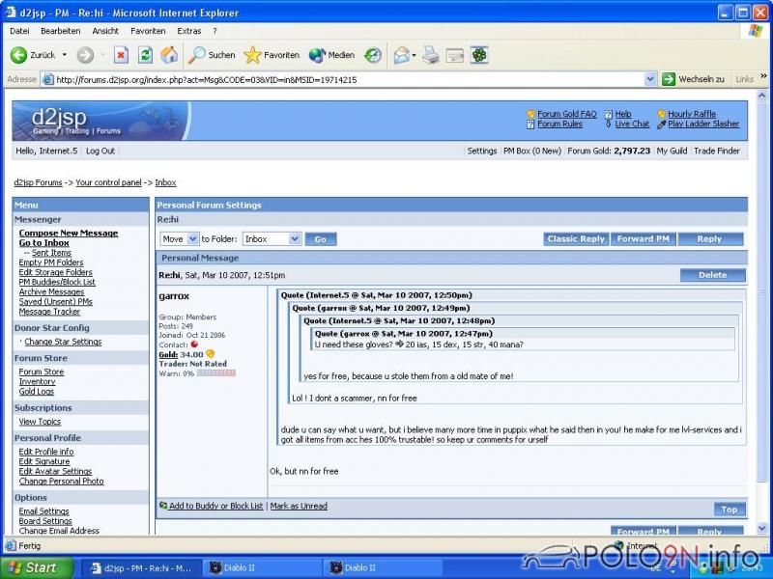This screenshot has width=773, height=579.
Task: Click the red contact icon under garrox
Action: pos(193,345)
